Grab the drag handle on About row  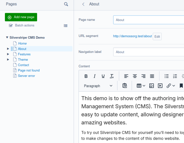[x=12, y=49]
